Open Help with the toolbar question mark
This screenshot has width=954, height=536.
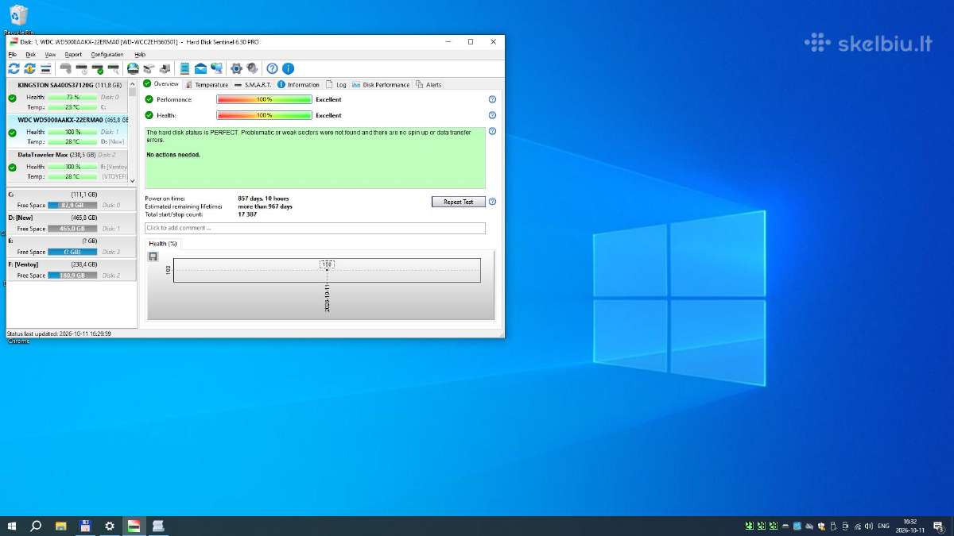(272, 69)
